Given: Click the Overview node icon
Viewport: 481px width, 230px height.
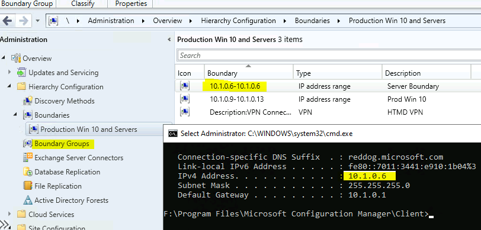Looking at the screenshot, I should 15,58.
